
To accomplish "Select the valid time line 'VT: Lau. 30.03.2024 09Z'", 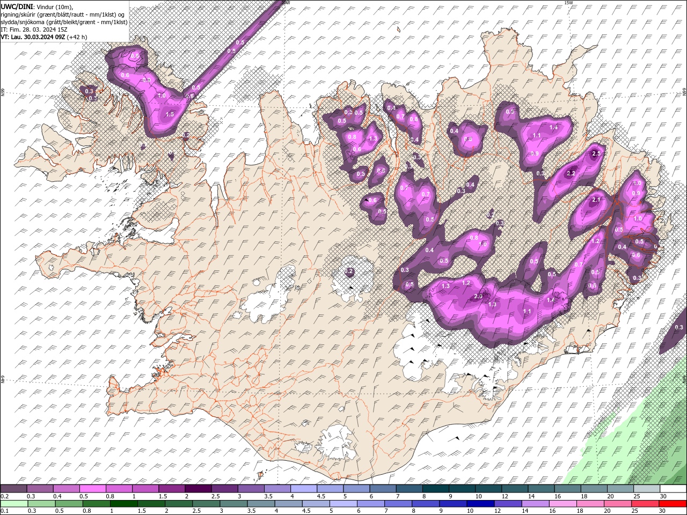I will 33,37.
